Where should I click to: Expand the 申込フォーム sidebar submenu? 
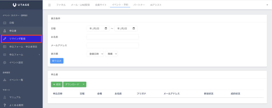(39, 55)
